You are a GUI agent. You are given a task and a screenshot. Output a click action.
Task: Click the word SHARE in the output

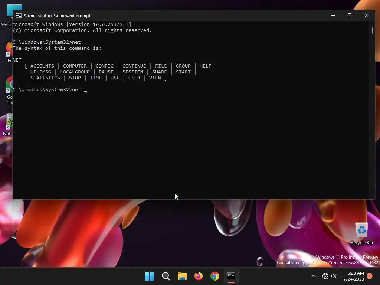(x=160, y=72)
